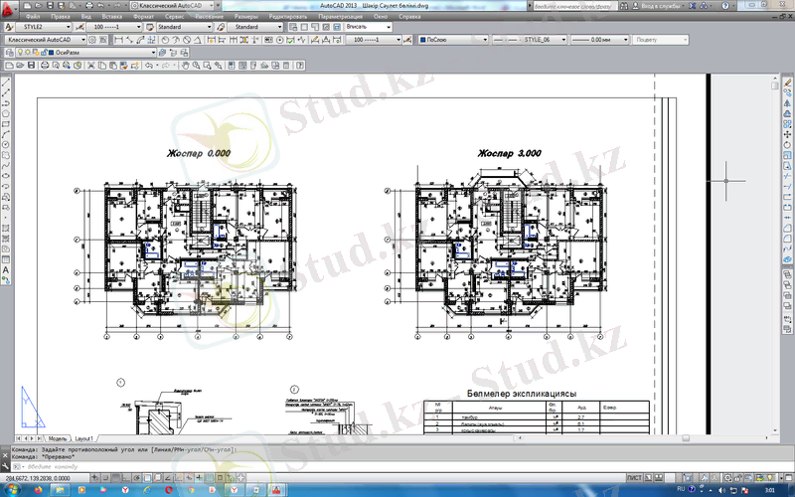Toggle Grid display in status bar
The image size is (795, 497).
[116, 478]
